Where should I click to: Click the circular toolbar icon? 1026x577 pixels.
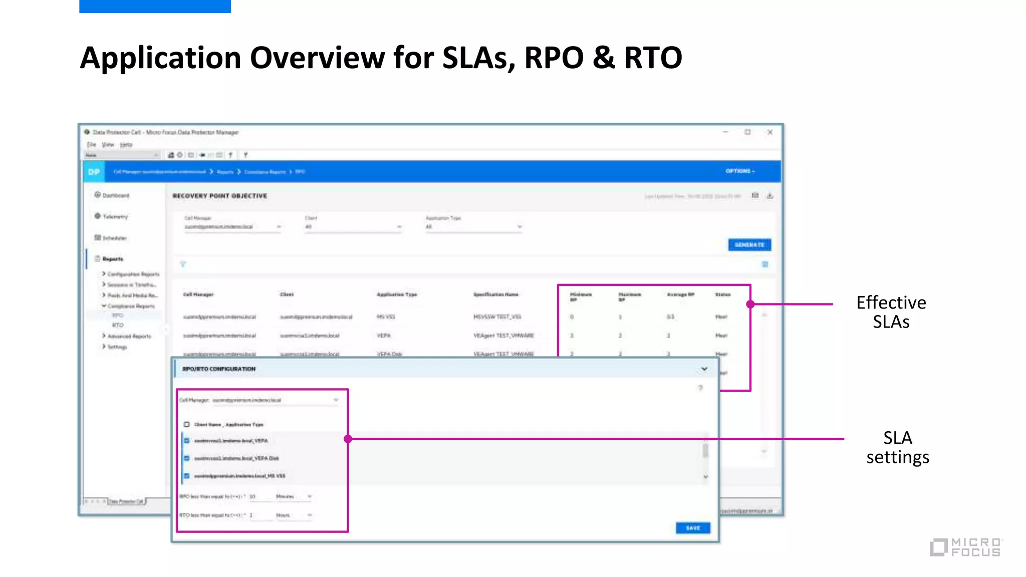point(180,155)
